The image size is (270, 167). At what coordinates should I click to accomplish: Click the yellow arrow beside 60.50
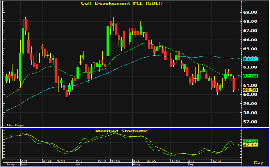point(238,90)
